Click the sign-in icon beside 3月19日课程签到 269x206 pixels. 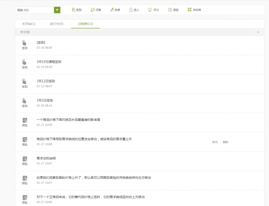[x=24, y=62]
